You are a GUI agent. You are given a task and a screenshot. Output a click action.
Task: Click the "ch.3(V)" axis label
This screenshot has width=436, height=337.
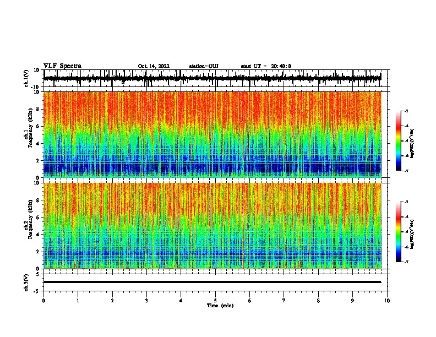pos(26,282)
